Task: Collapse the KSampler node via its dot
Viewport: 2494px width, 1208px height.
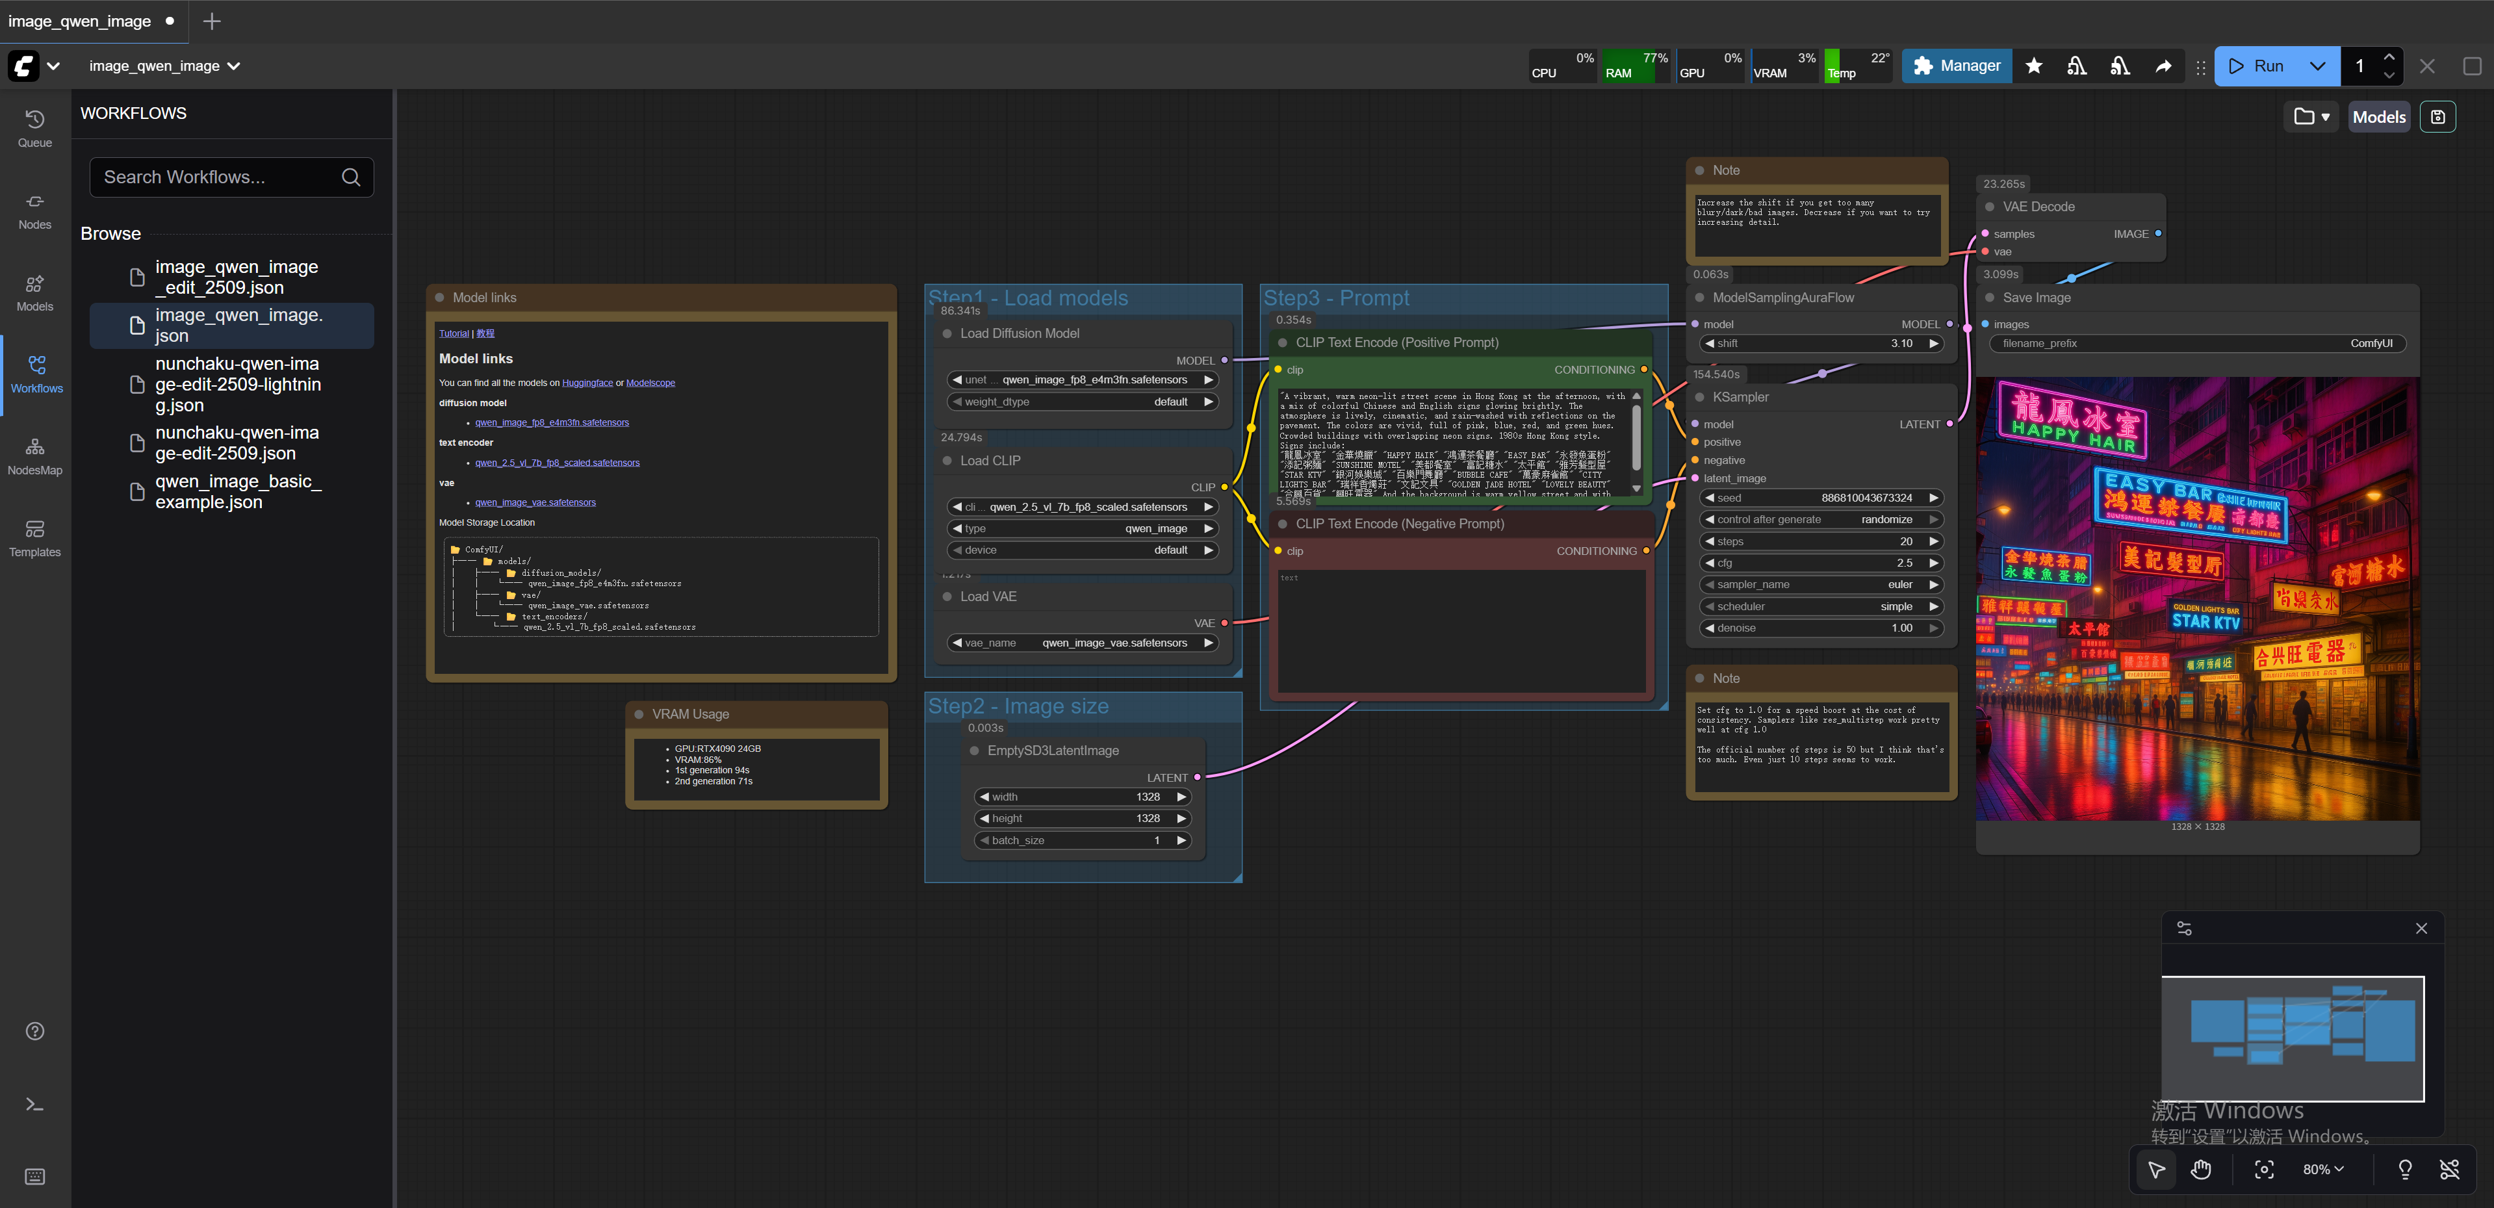Action: click(x=1700, y=397)
